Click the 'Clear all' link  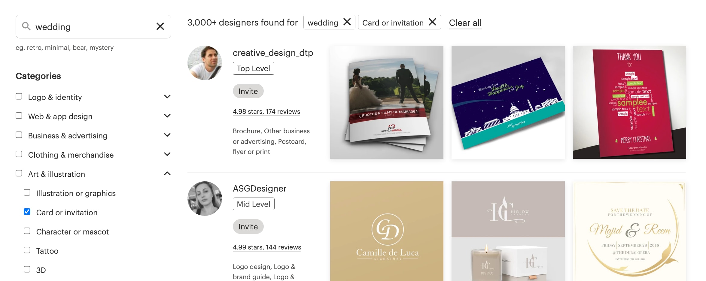(x=465, y=23)
